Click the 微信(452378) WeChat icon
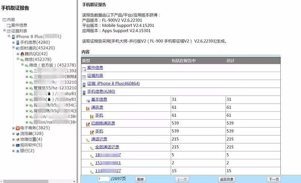Viewport: 301px width, 183px height. click(x=22, y=60)
